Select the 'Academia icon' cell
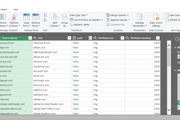The height and width of the screenshot is (120, 180). tap(52, 67)
